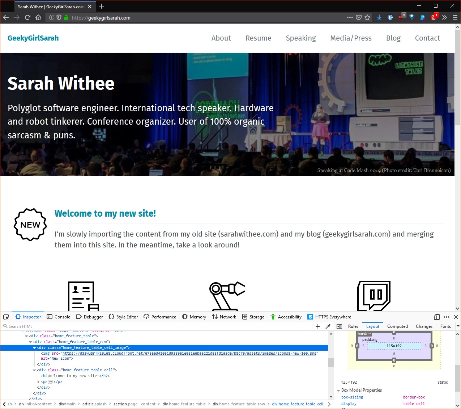Open the Ghostery ghost extension icon
The width and height of the screenshot is (461, 409).
point(423,17)
